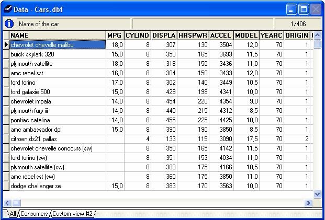Click the empty MPG cell of ford torino (sw)
This screenshot has height=220, width=325.
(115, 158)
